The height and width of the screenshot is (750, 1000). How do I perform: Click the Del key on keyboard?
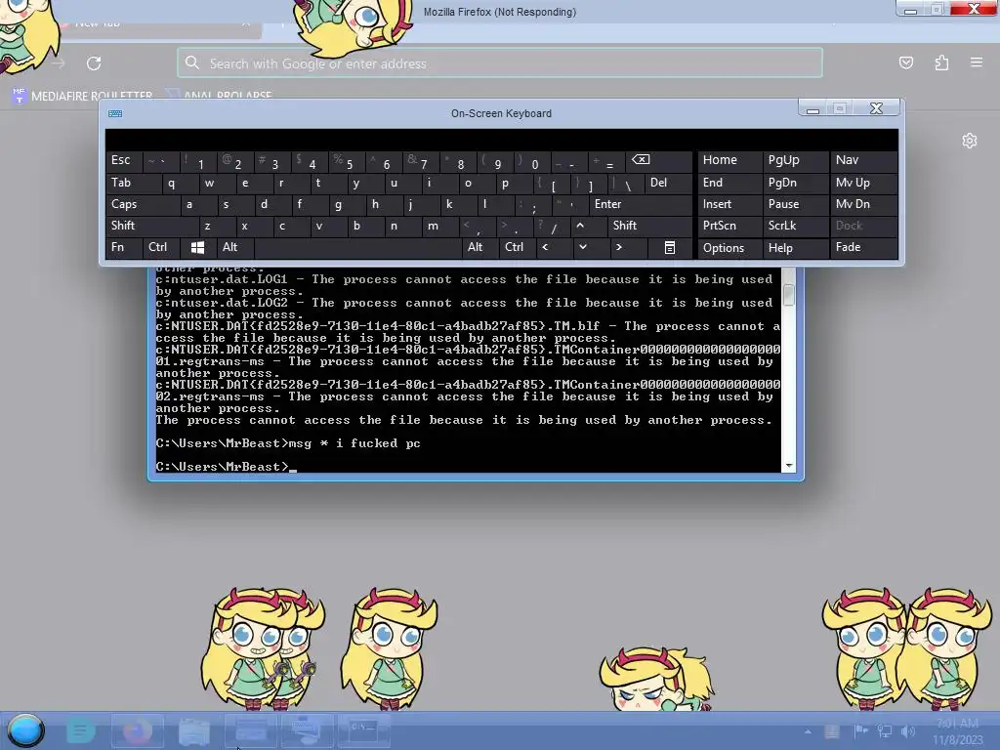pyautogui.click(x=668, y=183)
